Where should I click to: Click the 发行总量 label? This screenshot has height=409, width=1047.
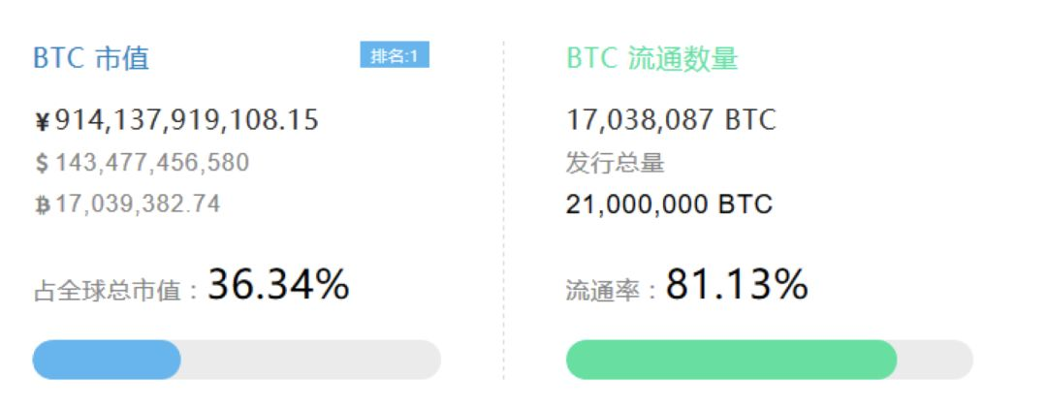[615, 163]
